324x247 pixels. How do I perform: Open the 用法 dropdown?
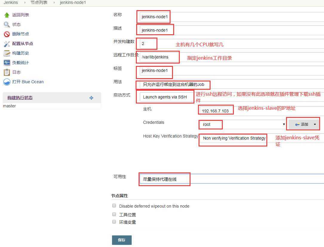point(232,85)
